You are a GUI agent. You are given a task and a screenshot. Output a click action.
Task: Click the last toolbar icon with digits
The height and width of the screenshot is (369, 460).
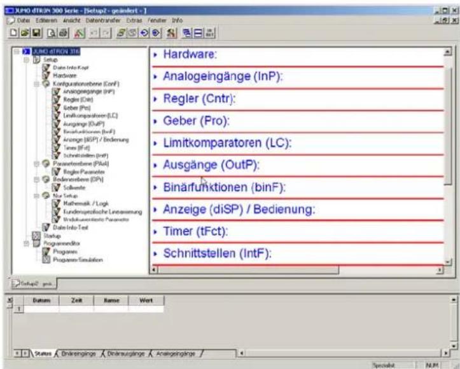(x=210, y=33)
